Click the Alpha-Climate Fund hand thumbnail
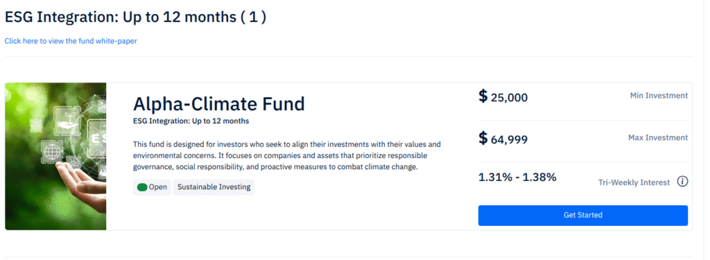Viewport: 710px width, 260px height. pos(55,156)
